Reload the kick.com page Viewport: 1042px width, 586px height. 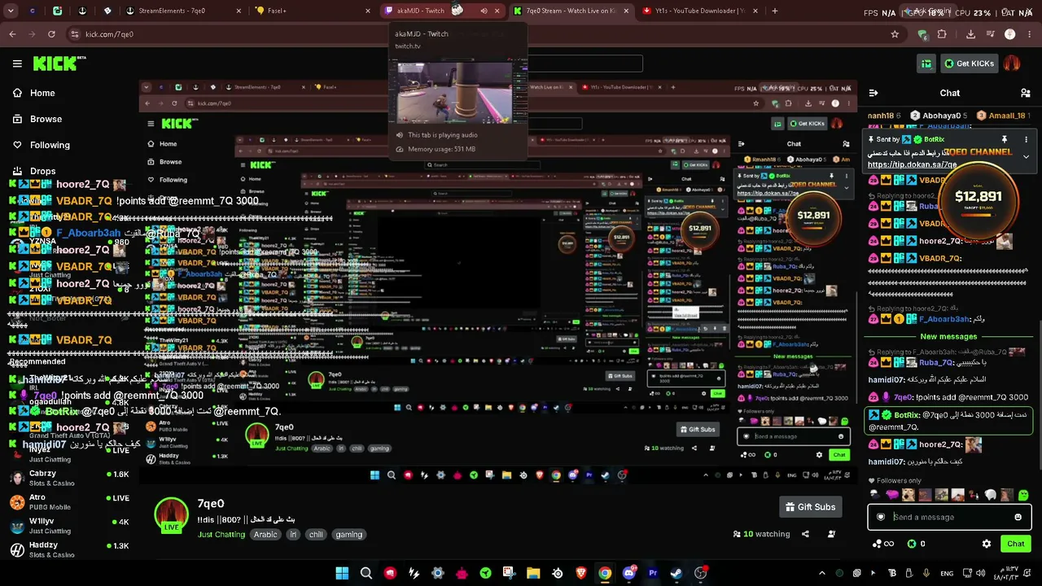coord(51,34)
